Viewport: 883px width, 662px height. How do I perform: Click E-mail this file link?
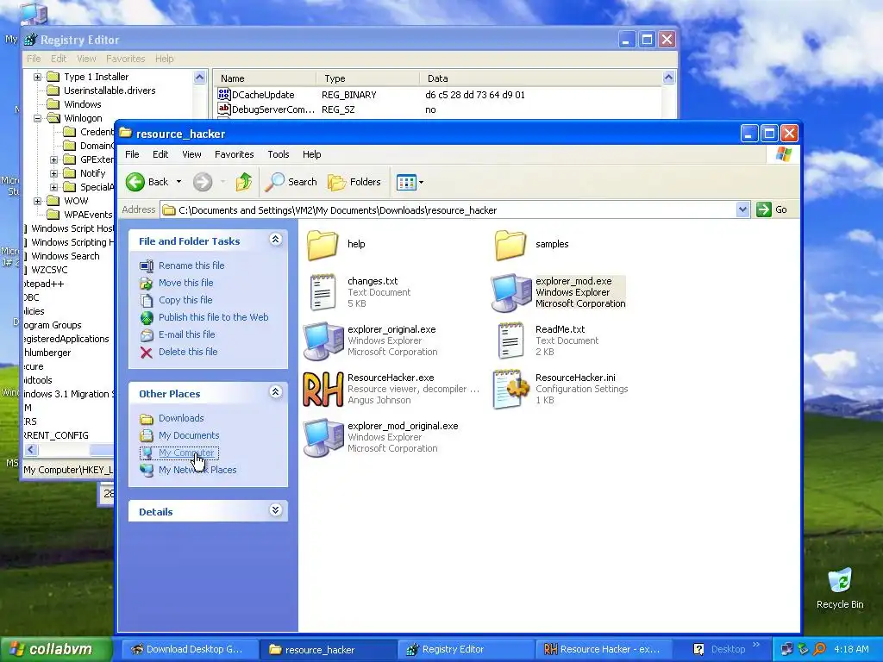click(186, 334)
